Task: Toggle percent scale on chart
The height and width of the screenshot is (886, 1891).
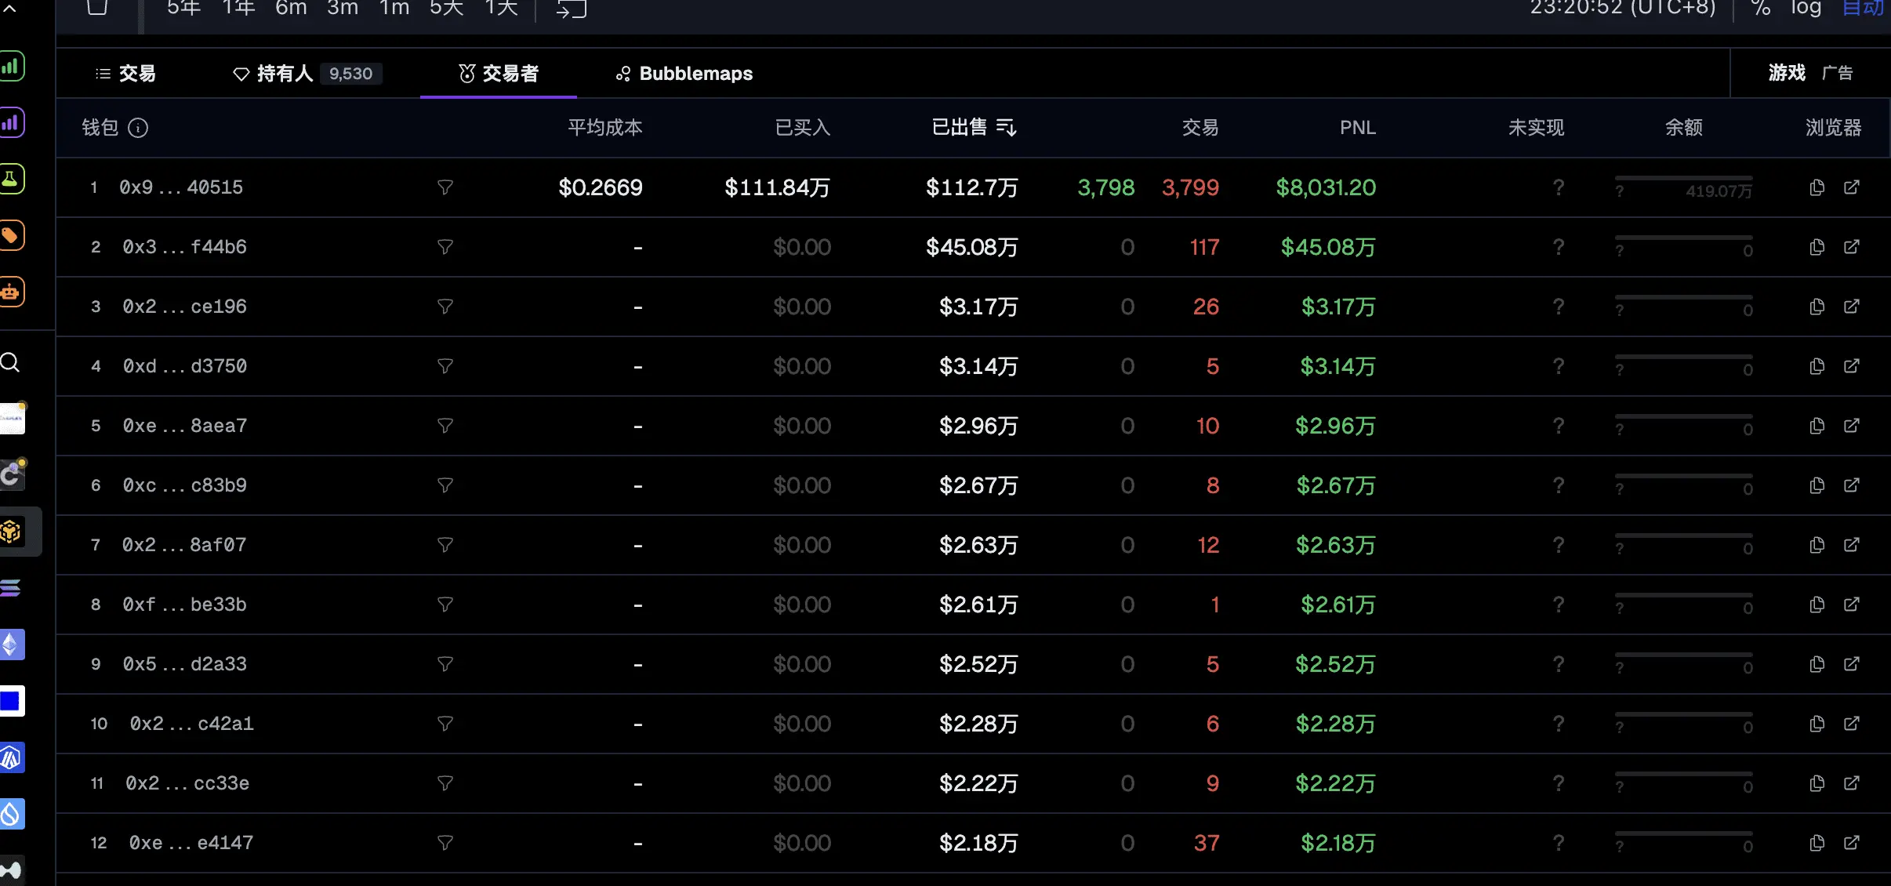Action: coord(1761,9)
